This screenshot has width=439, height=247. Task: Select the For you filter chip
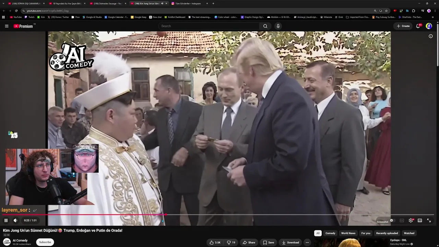(366, 233)
